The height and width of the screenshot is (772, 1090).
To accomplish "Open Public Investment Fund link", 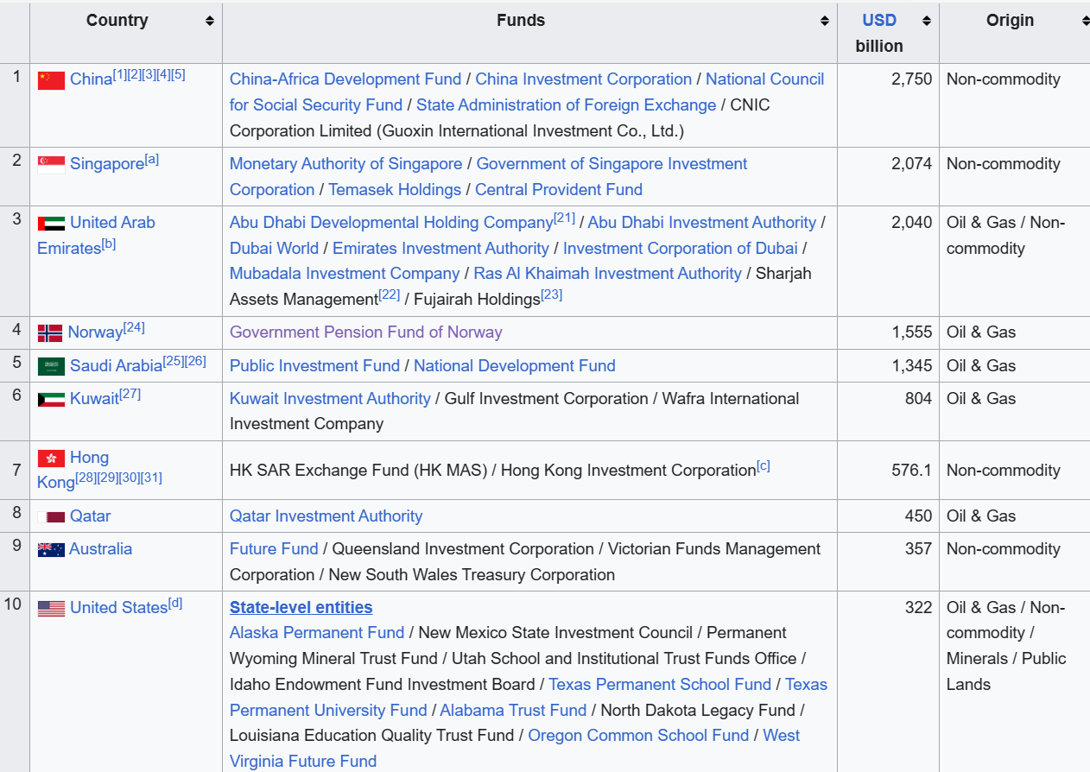I will 314,366.
